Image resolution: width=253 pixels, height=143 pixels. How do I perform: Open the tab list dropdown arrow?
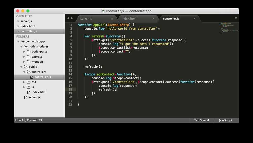click(236, 19)
